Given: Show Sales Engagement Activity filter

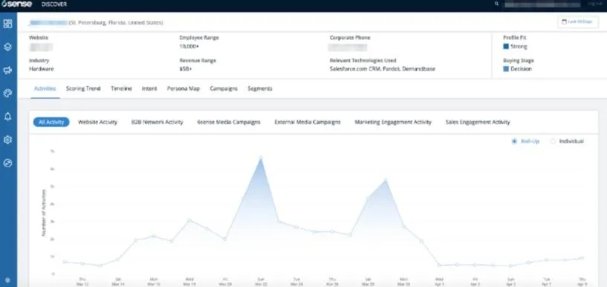Looking at the screenshot, I should click(x=478, y=122).
